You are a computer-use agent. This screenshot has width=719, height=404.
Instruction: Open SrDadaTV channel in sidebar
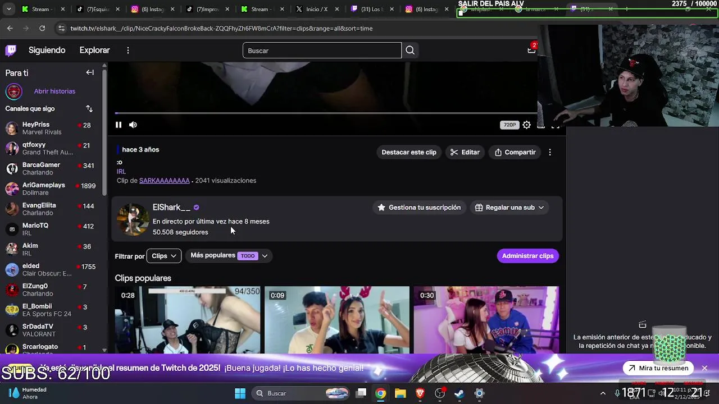[x=52, y=330]
